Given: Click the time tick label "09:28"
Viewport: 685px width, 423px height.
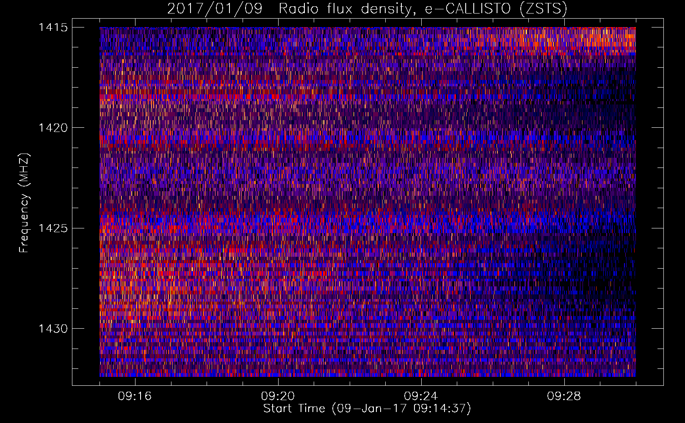Looking at the screenshot, I should pos(564,396).
